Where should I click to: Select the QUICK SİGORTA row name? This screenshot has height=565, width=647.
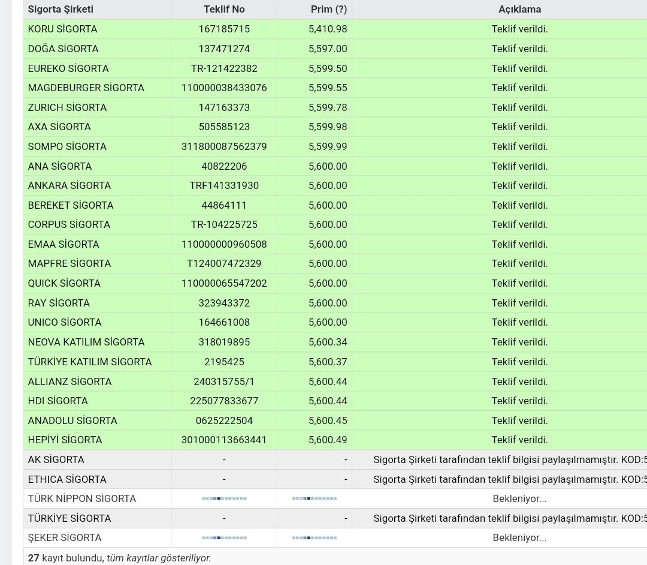(x=64, y=284)
